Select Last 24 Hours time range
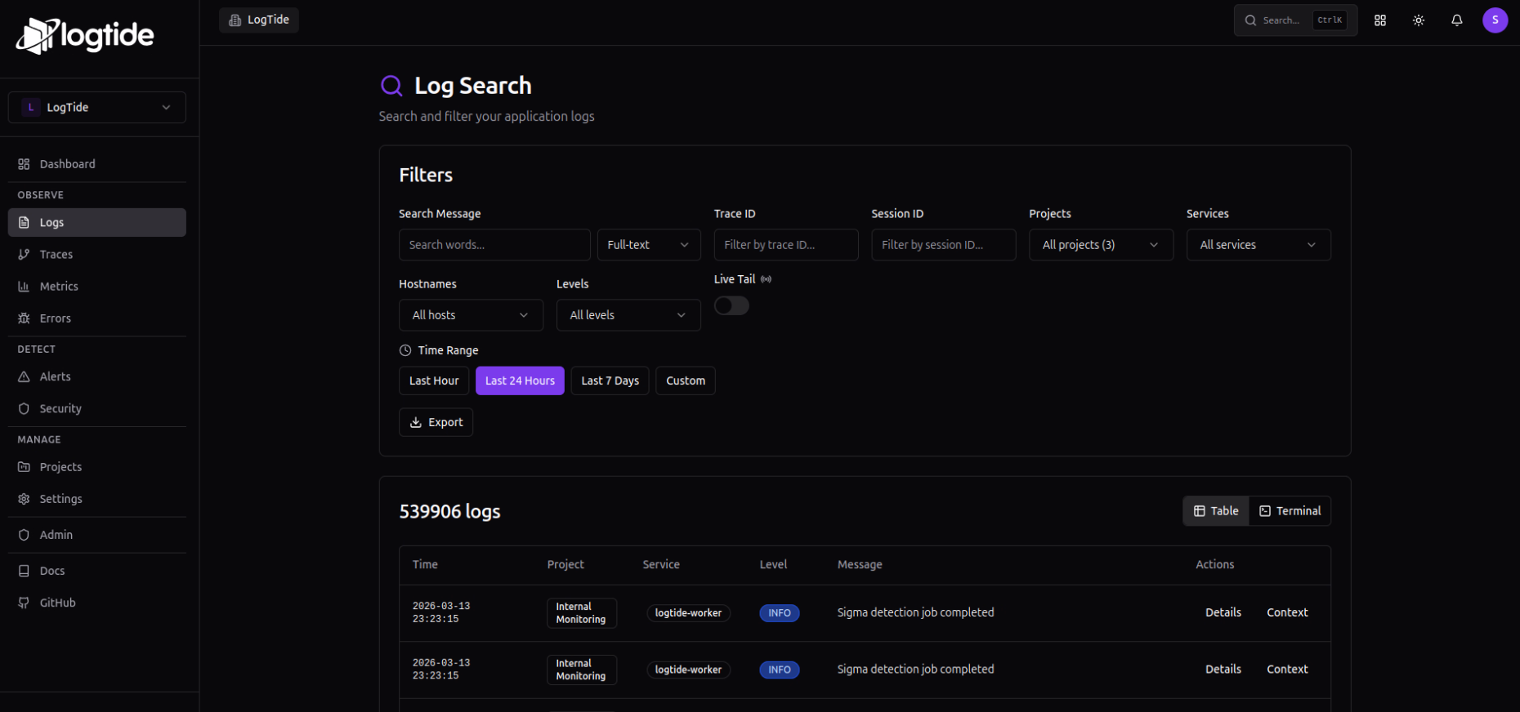This screenshot has height=712, width=1520. click(x=520, y=380)
